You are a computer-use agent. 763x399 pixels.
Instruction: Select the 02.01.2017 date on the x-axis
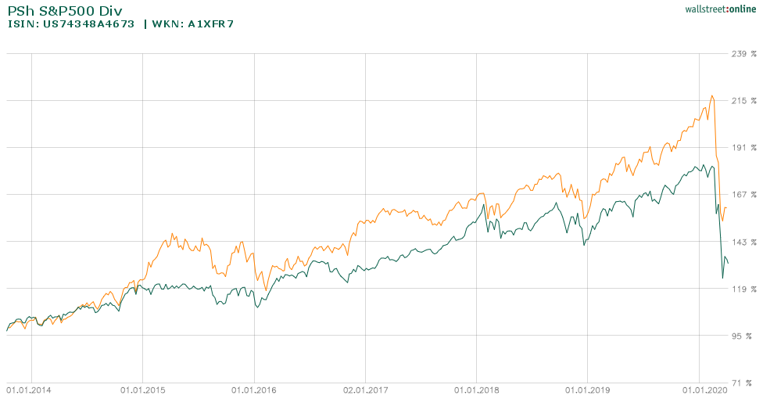point(366,389)
